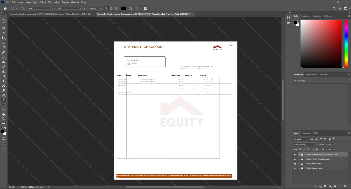
Task: Create new fill or adjustment layer
Action: tap(330, 186)
